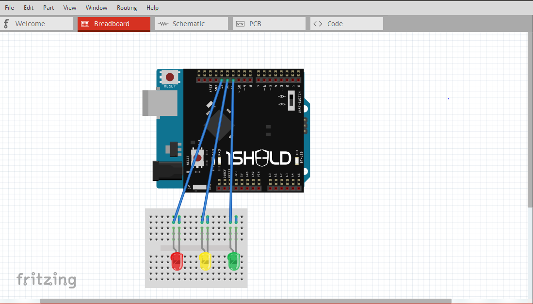Select the green LED on the breadboard
The width and height of the screenshot is (533, 304).
point(233,261)
